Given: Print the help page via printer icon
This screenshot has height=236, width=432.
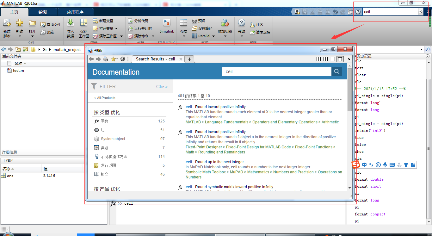Looking at the screenshot, I should pos(106,59).
